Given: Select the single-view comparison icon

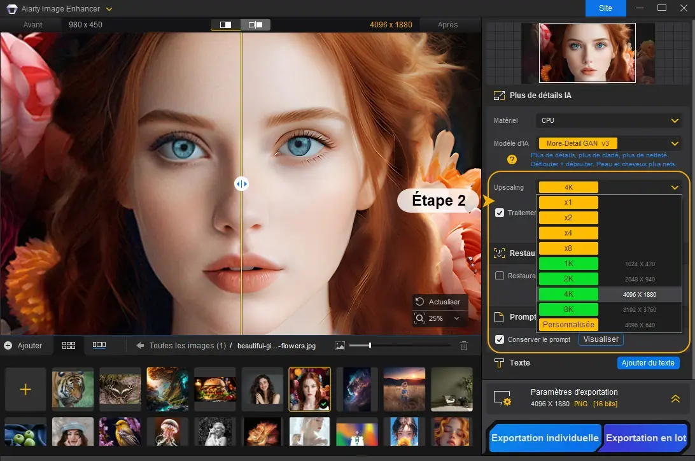Looking at the screenshot, I should [224, 24].
